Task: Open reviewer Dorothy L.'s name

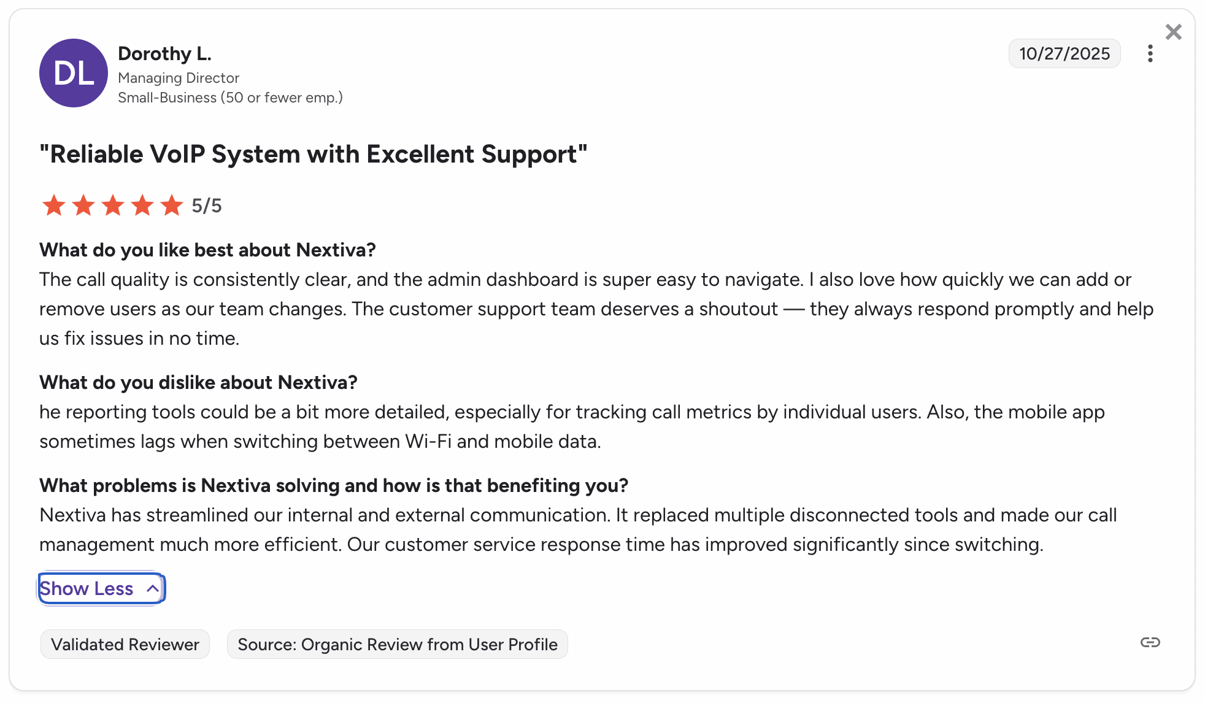Action: coord(164,54)
